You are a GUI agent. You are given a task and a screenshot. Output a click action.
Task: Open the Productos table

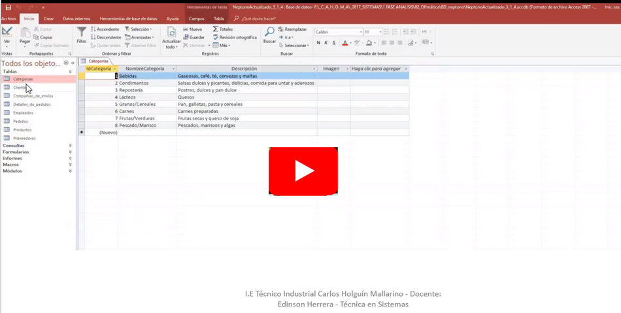[x=22, y=129]
